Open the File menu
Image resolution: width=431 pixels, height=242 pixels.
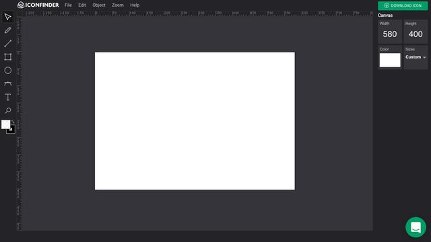(68, 5)
